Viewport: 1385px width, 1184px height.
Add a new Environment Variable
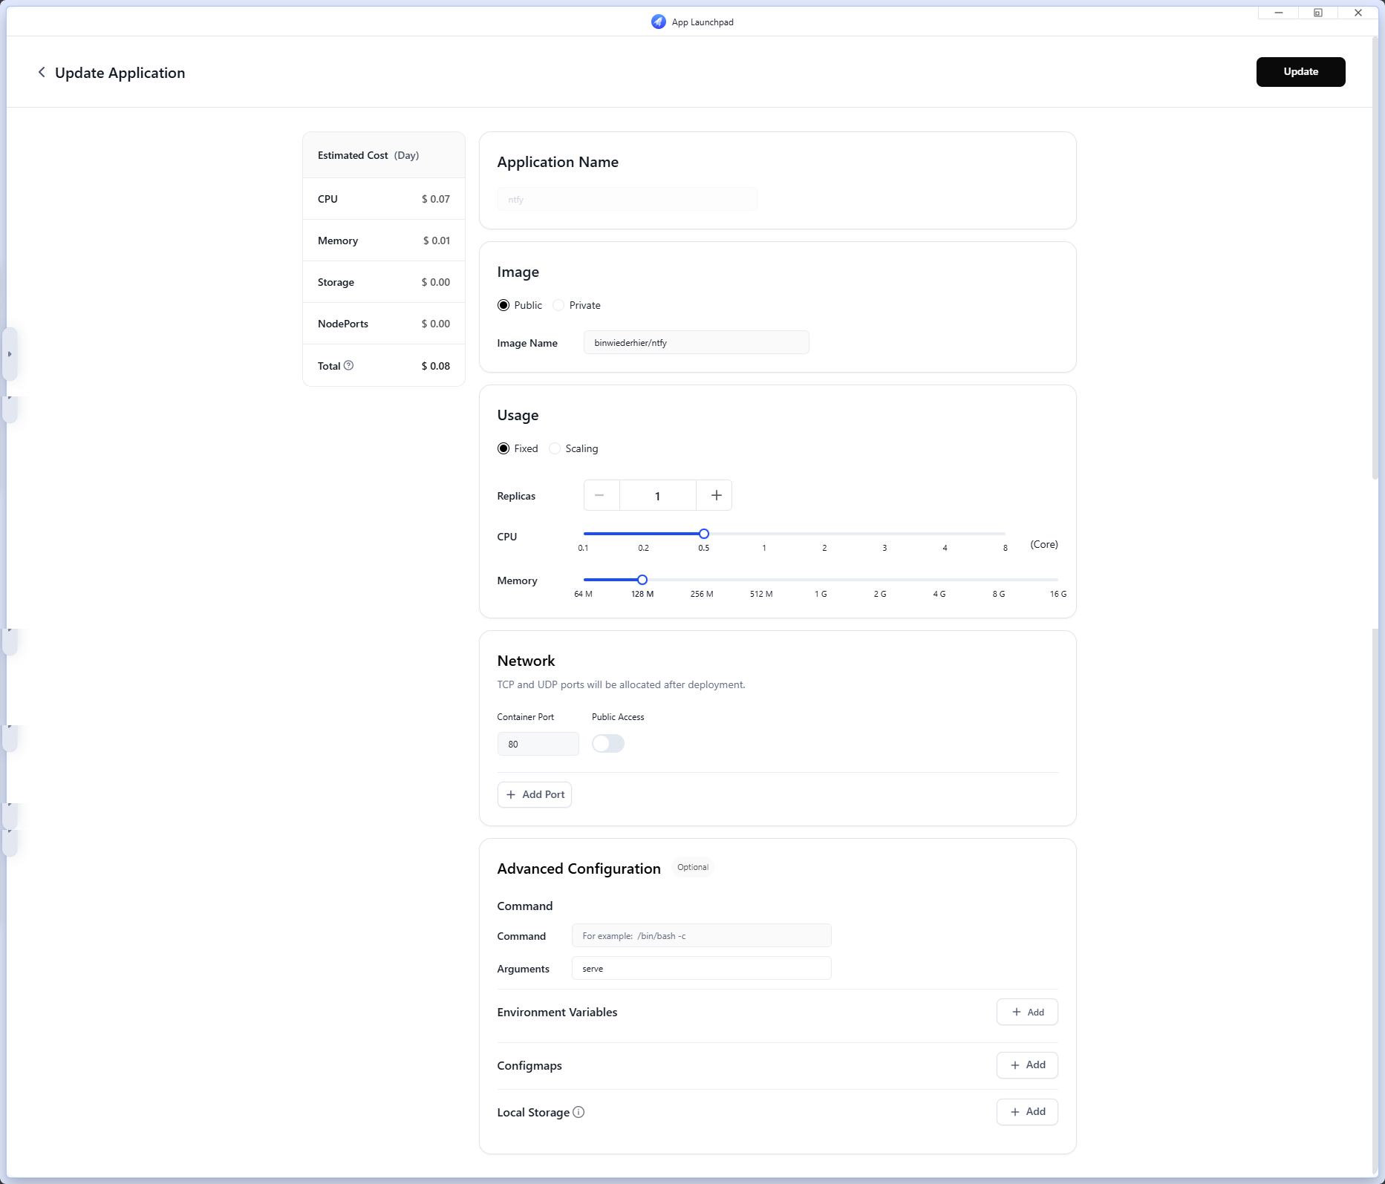pos(1027,1012)
